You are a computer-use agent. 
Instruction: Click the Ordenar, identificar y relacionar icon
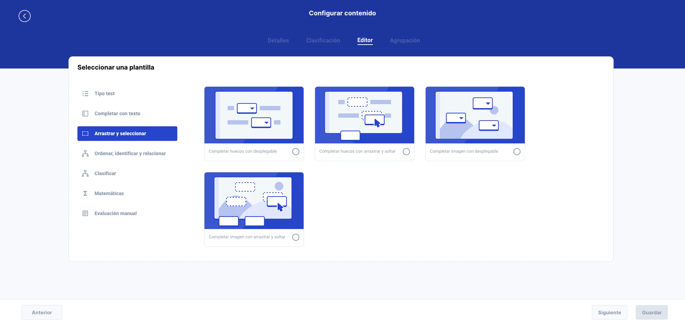click(x=85, y=153)
